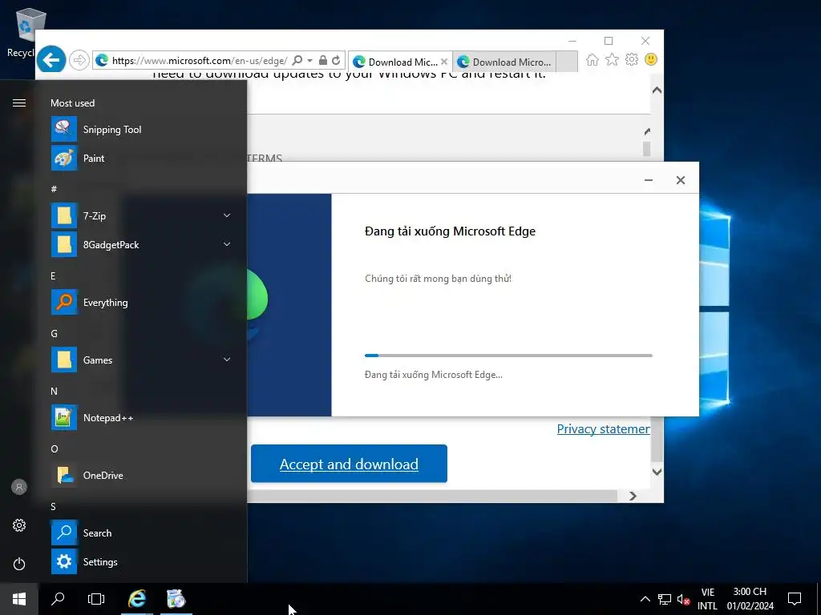Screen dimensions: 821x615
Task: Click the IE page scroll down arrow
Action: 657,471
